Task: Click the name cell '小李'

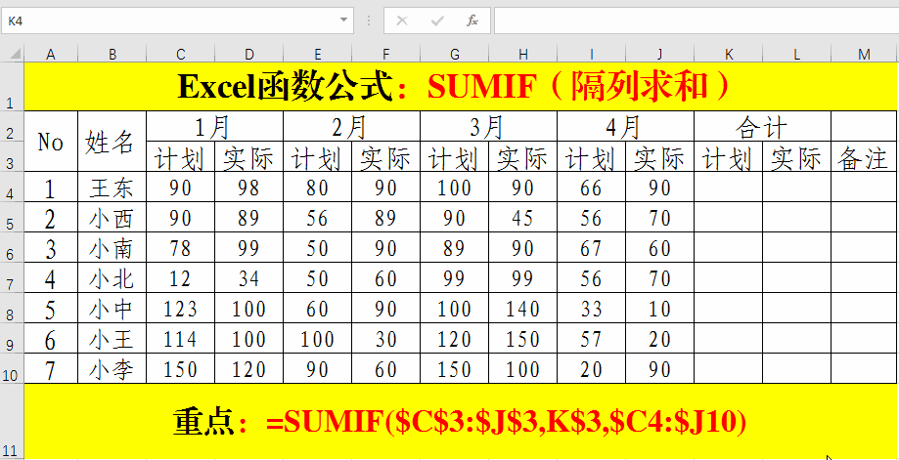Action: point(112,368)
